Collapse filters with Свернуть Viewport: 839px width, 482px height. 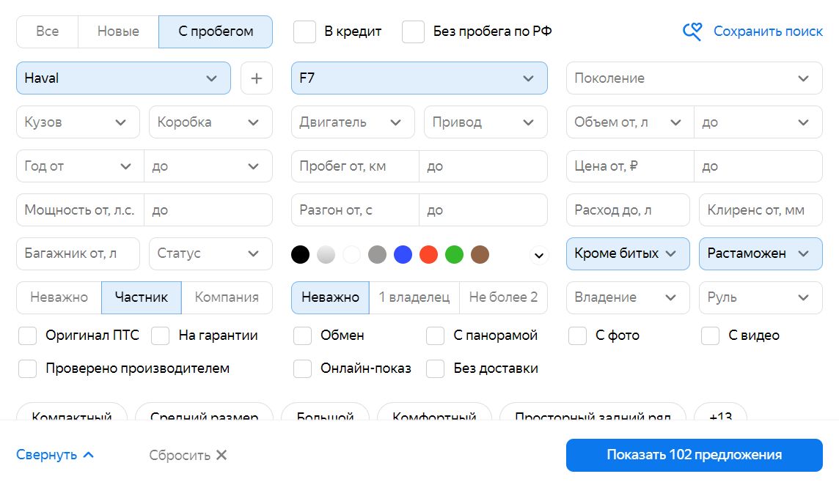click(55, 455)
